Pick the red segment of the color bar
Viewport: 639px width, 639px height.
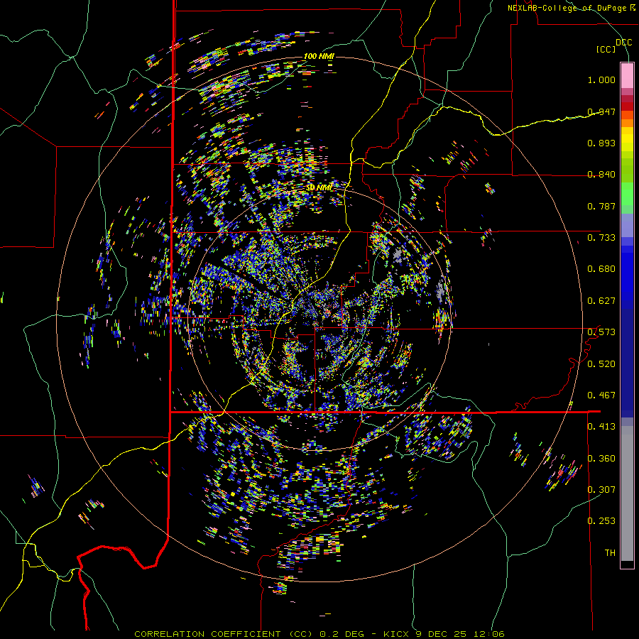coord(627,106)
